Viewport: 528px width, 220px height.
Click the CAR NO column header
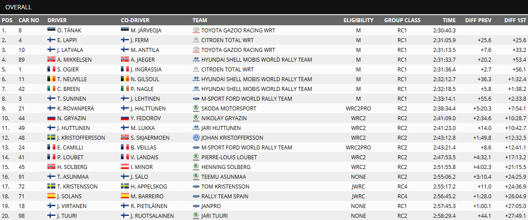tap(29, 20)
